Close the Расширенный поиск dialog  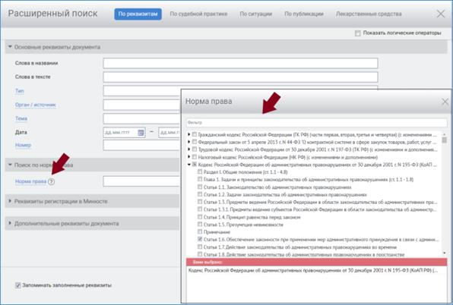click(441, 14)
